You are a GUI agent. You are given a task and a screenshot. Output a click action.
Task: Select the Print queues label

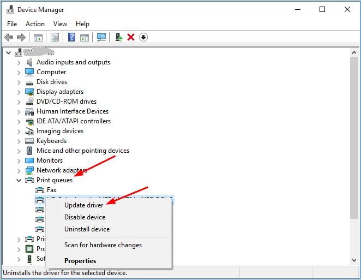click(x=55, y=180)
